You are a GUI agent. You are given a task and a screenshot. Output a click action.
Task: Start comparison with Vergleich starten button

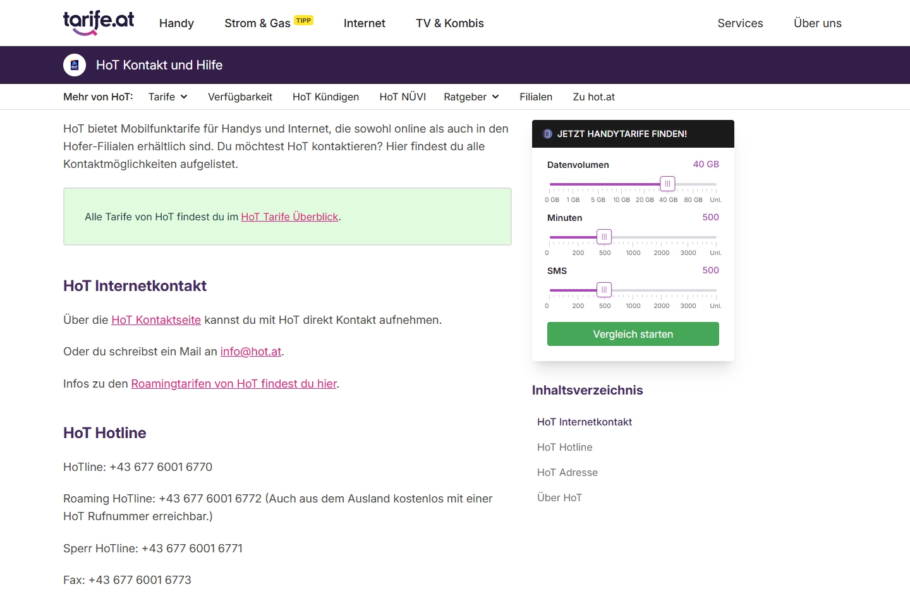[633, 334]
